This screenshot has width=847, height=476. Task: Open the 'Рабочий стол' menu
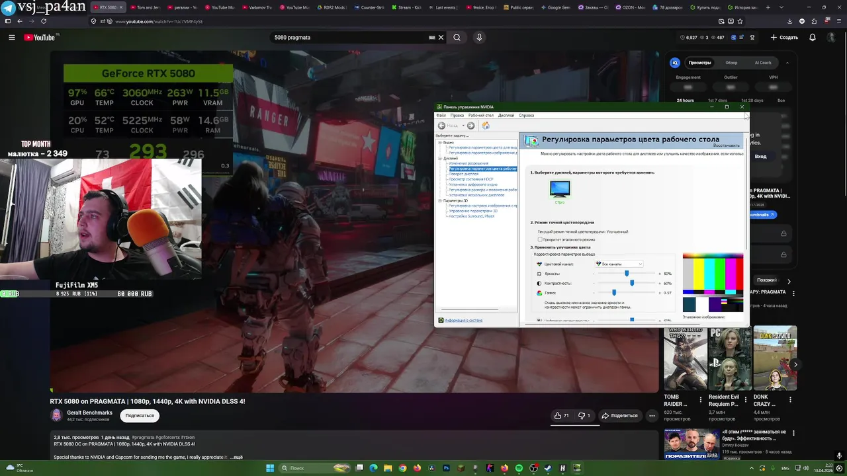coord(481,116)
